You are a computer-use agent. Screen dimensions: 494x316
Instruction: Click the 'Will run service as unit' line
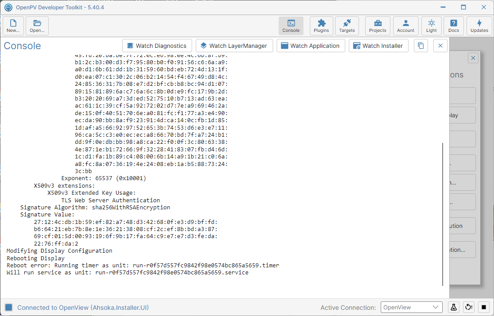coord(127,273)
